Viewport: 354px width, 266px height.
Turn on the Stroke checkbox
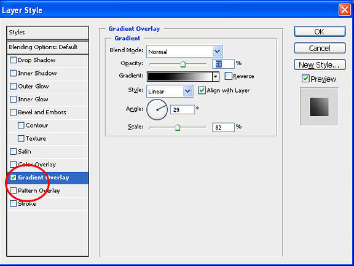tap(13, 204)
